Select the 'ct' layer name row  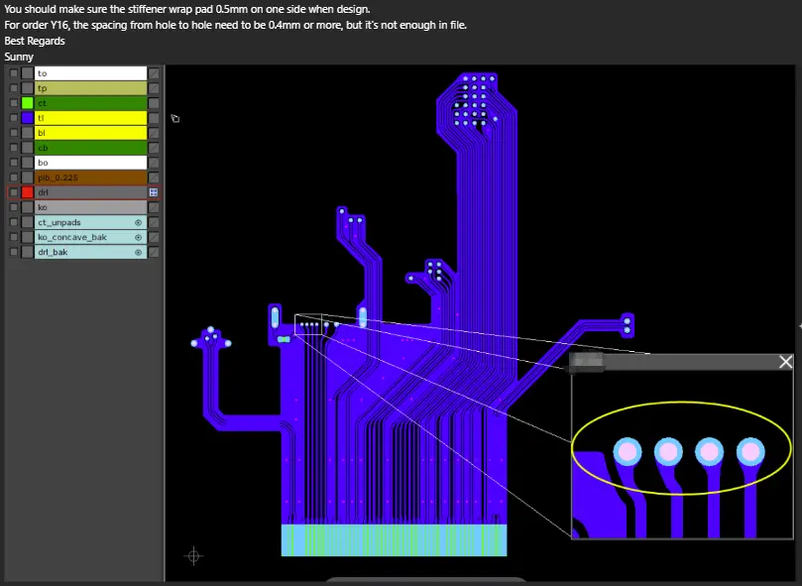(90, 103)
